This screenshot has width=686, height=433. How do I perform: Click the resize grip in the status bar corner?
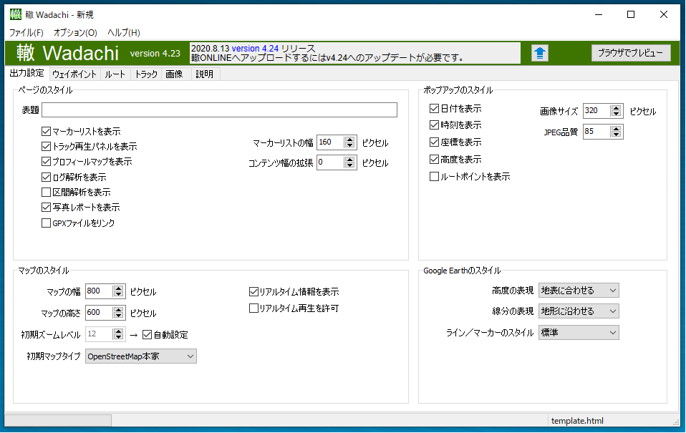(676, 422)
